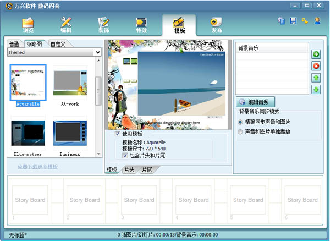Toggle the 包含片头和片尾 checkbox
This screenshot has width=330, height=241.
pyautogui.click(x=125, y=156)
